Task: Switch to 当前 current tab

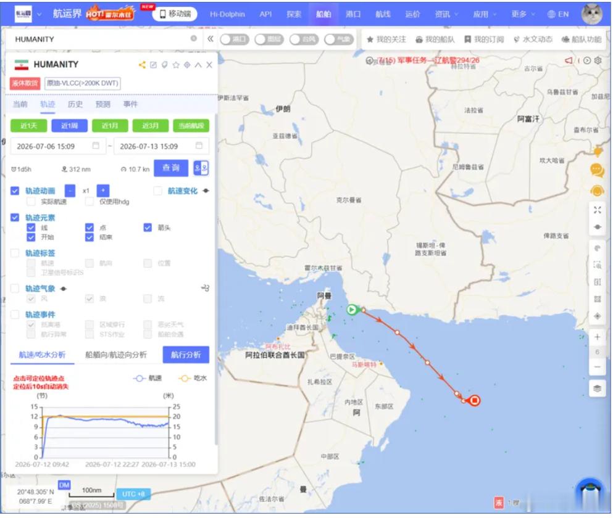Action: (20, 104)
